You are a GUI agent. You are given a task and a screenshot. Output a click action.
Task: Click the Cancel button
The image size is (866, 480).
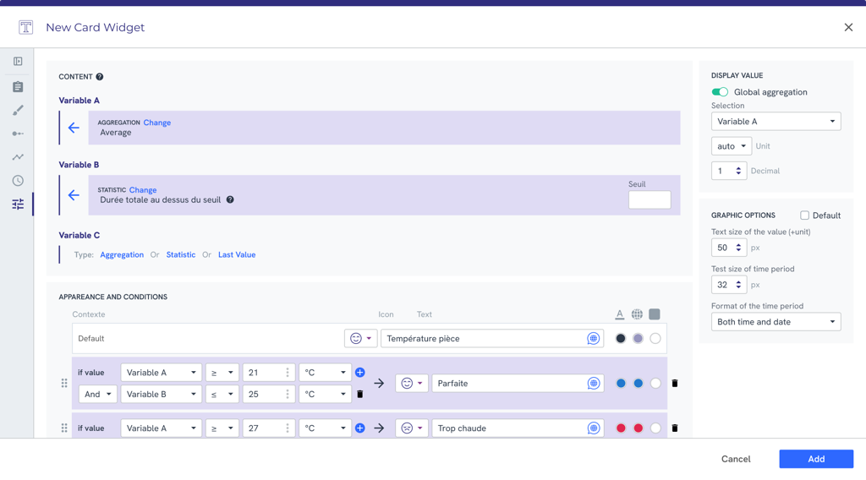pos(736,459)
